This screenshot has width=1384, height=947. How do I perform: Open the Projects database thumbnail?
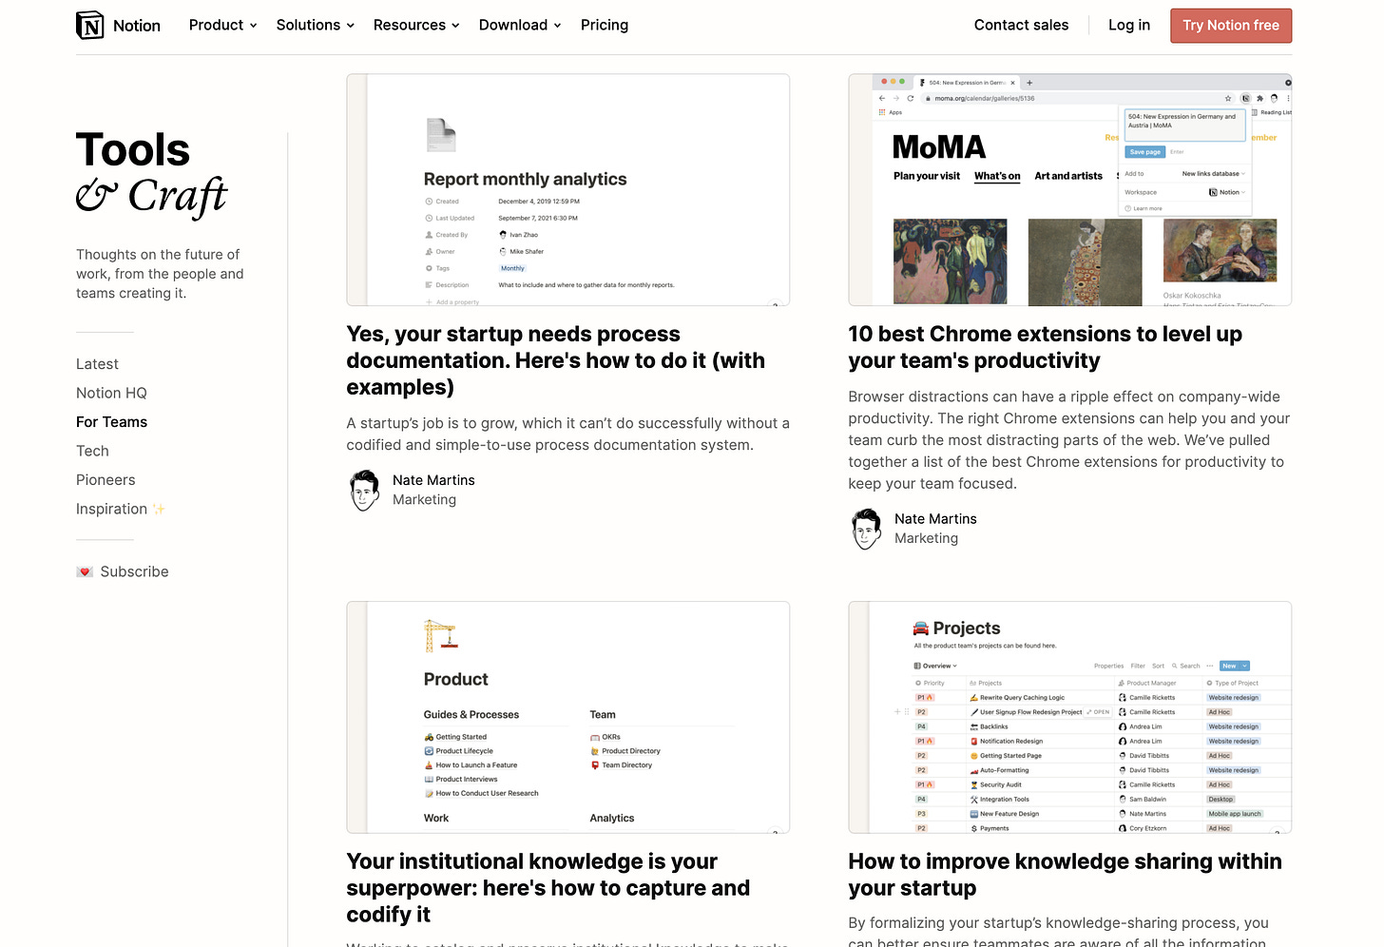point(1070,718)
